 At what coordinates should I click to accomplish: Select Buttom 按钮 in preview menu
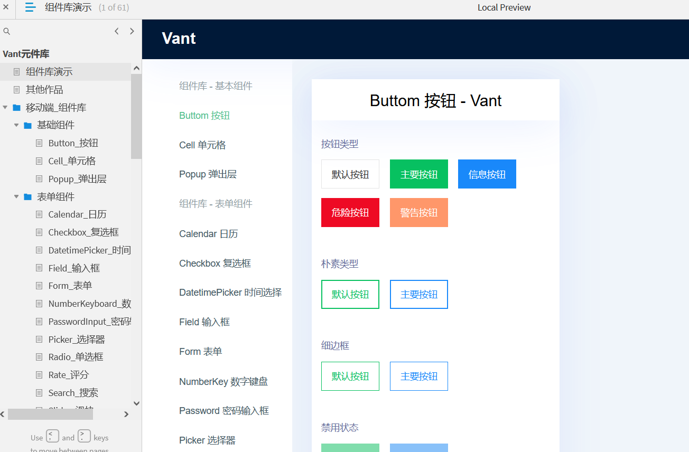coord(204,116)
